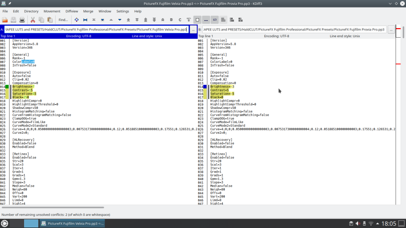Select lines from A toolbar icon
Image resolution: width=406 pixels, height=228 pixels.
point(163,20)
